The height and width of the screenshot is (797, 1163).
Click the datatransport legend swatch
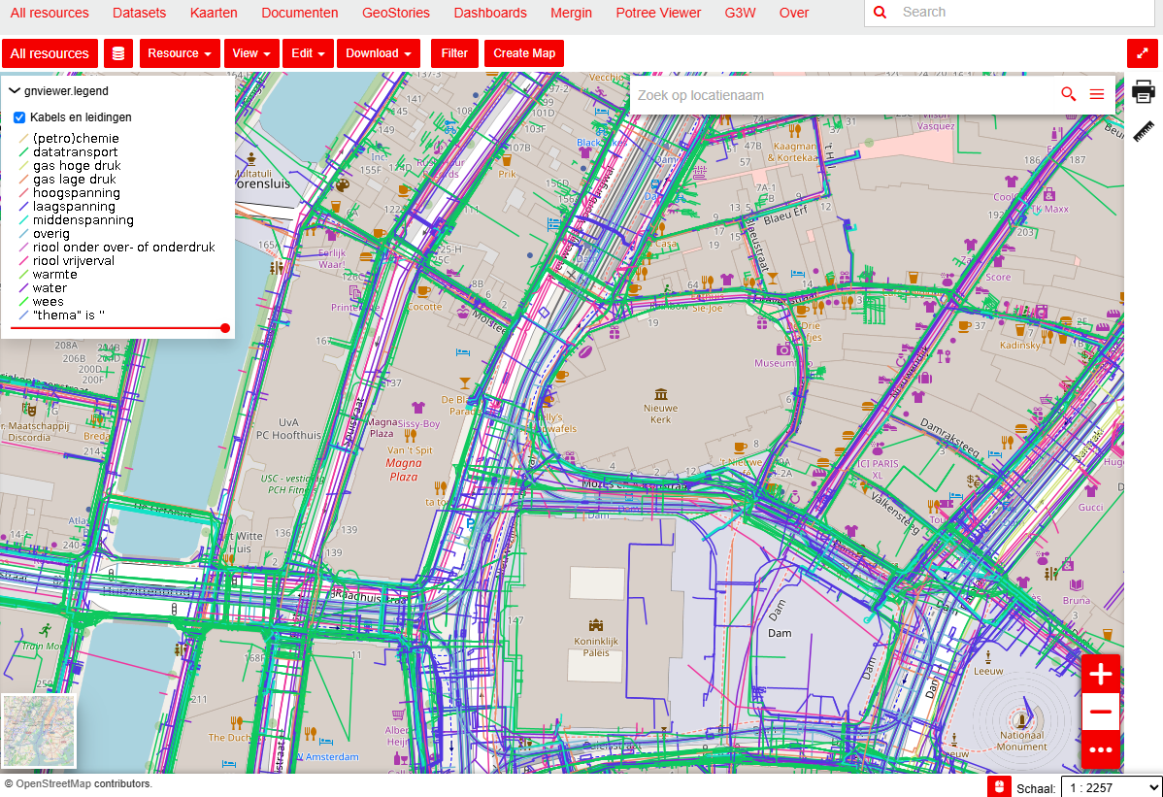[x=23, y=152]
